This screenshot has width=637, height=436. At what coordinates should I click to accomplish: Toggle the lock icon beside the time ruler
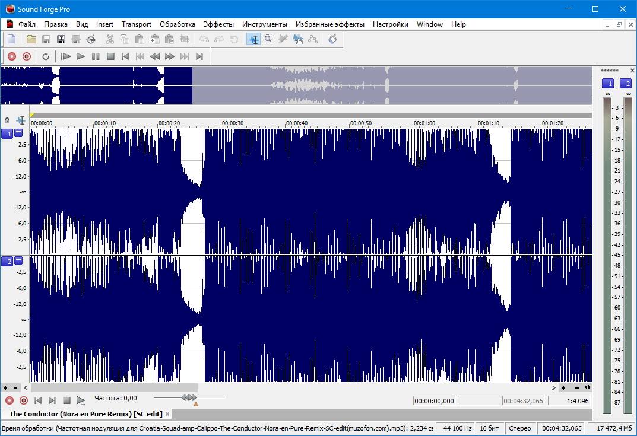[x=7, y=120]
